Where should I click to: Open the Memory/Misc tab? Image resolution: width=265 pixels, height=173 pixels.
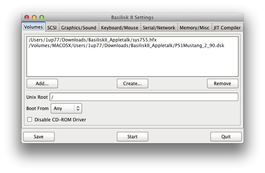click(194, 28)
